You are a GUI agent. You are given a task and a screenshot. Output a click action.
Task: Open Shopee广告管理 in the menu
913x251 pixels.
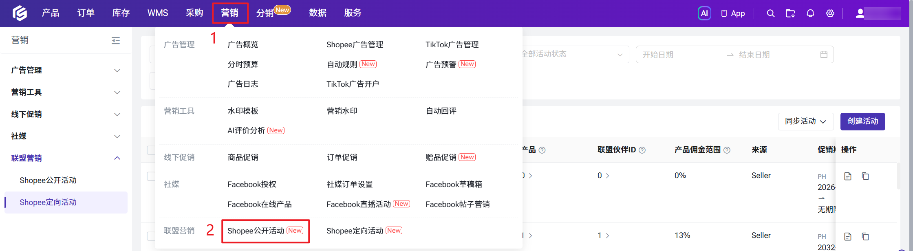pyautogui.click(x=355, y=45)
